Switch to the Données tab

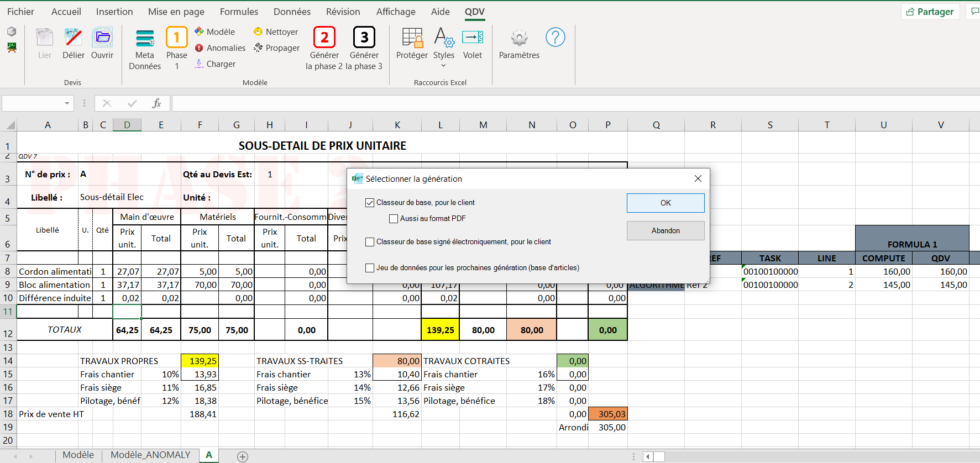[292, 12]
